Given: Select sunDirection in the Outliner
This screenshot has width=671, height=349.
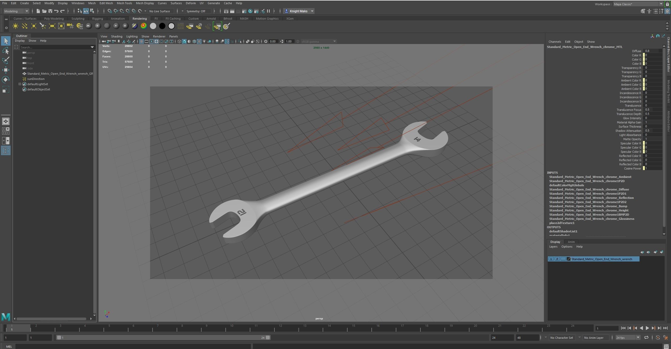Looking at the screenshot, I should point(36,79).
